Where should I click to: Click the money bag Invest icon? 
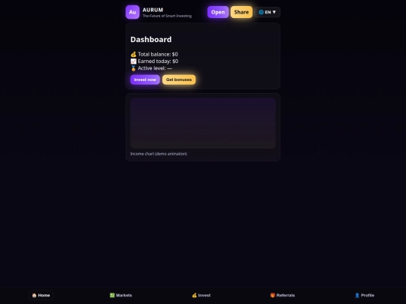tap(195, 295)
